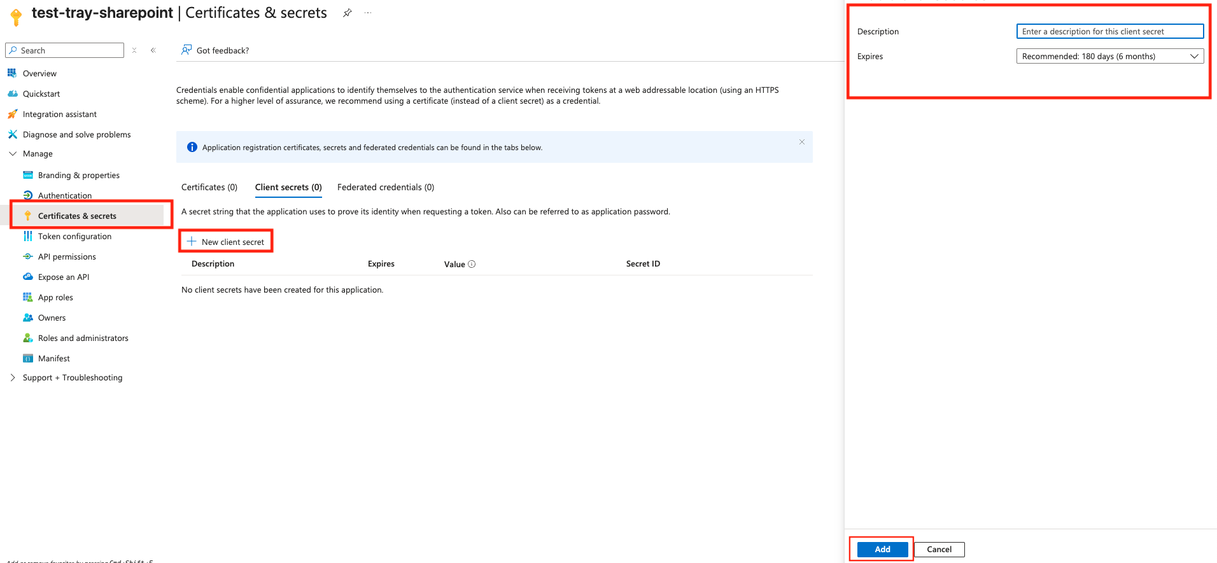Click the large key icon in page title
This screenshot has height=563, width=1217.
[17, 17]
